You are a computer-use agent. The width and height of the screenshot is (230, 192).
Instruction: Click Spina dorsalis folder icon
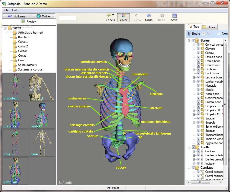15,65
